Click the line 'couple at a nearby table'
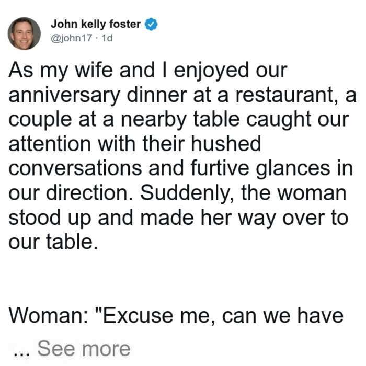The image size is (366, 366). point(179,120)
